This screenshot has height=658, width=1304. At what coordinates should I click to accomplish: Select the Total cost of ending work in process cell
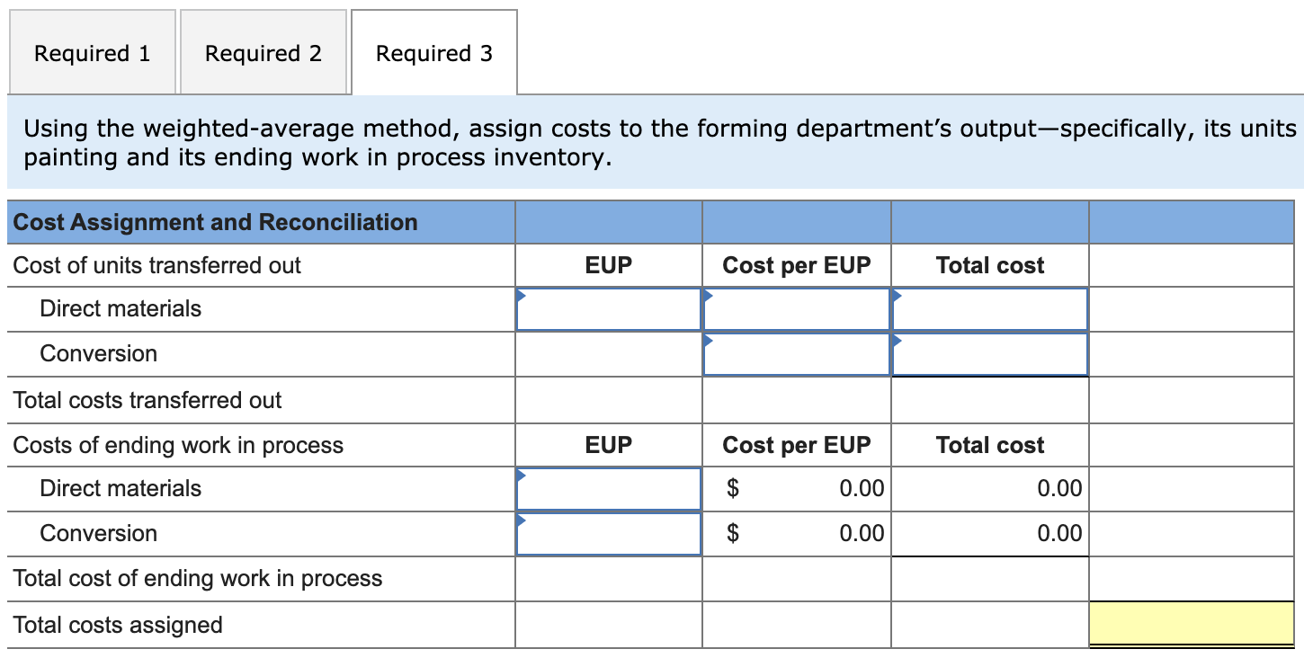[x=607, y=579]
